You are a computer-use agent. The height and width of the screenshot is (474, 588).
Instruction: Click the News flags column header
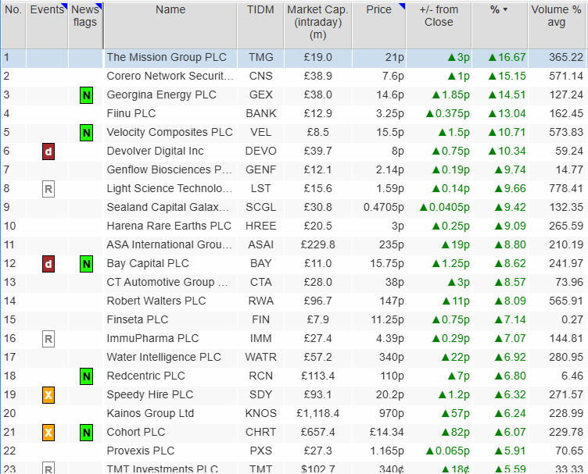(85, 26)
